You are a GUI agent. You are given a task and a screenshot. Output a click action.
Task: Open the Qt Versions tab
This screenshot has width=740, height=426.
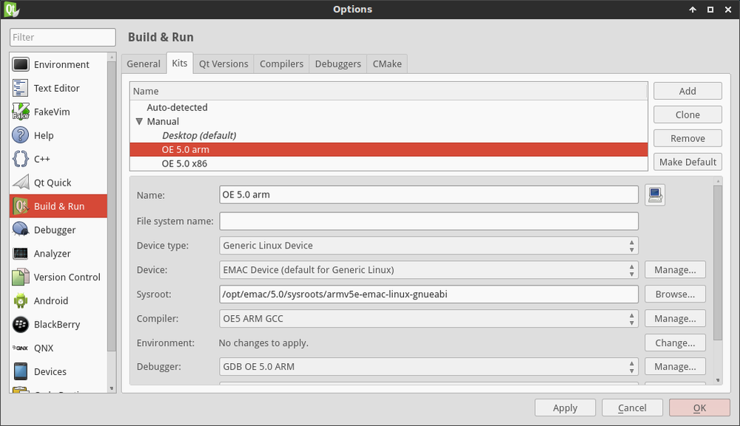point(223,64)
